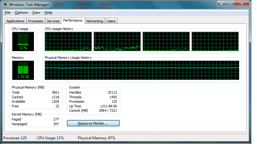Click the Commit value 2984 / 7321
The height and width of the screenshot is (144, 257).
(108, 111)
